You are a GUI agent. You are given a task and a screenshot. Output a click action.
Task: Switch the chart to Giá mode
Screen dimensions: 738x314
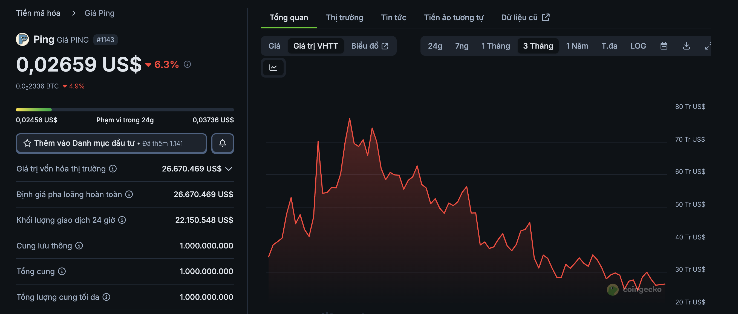[274, 46]
